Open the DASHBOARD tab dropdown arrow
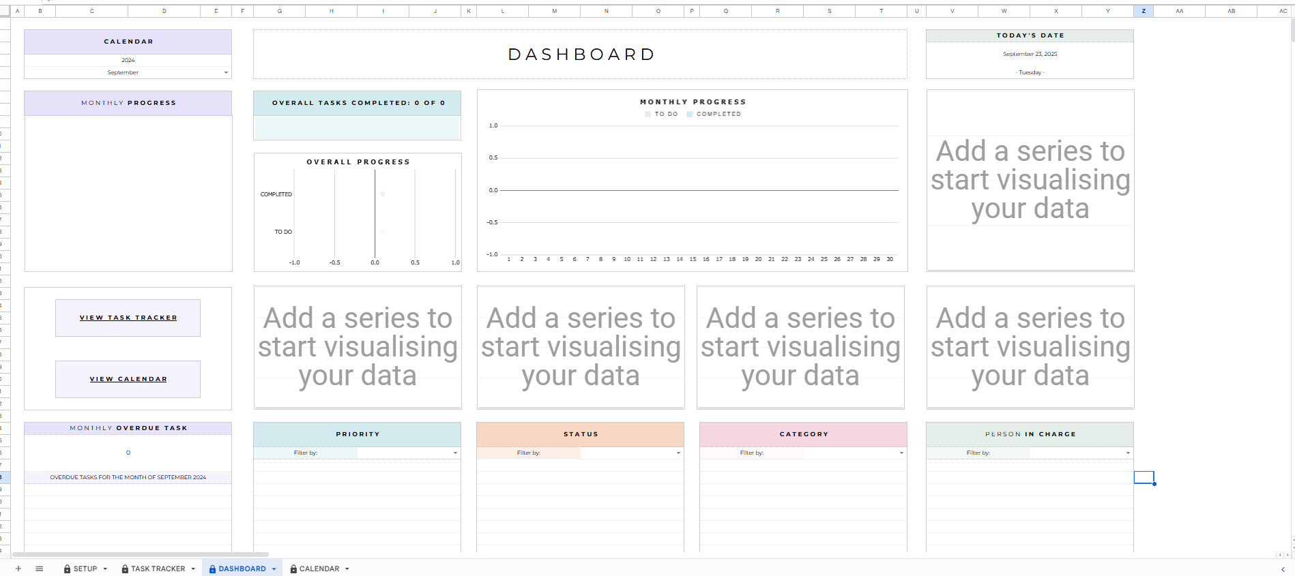 (274, 569)
